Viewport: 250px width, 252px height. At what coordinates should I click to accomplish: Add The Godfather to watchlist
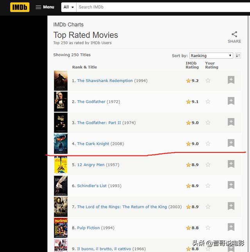click(231, 101)
